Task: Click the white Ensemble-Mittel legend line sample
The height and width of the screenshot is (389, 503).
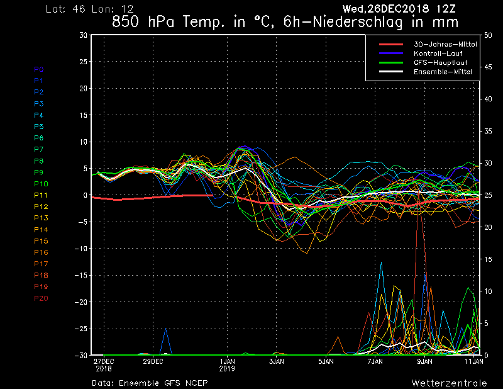Action: click(x=391, y=72)
